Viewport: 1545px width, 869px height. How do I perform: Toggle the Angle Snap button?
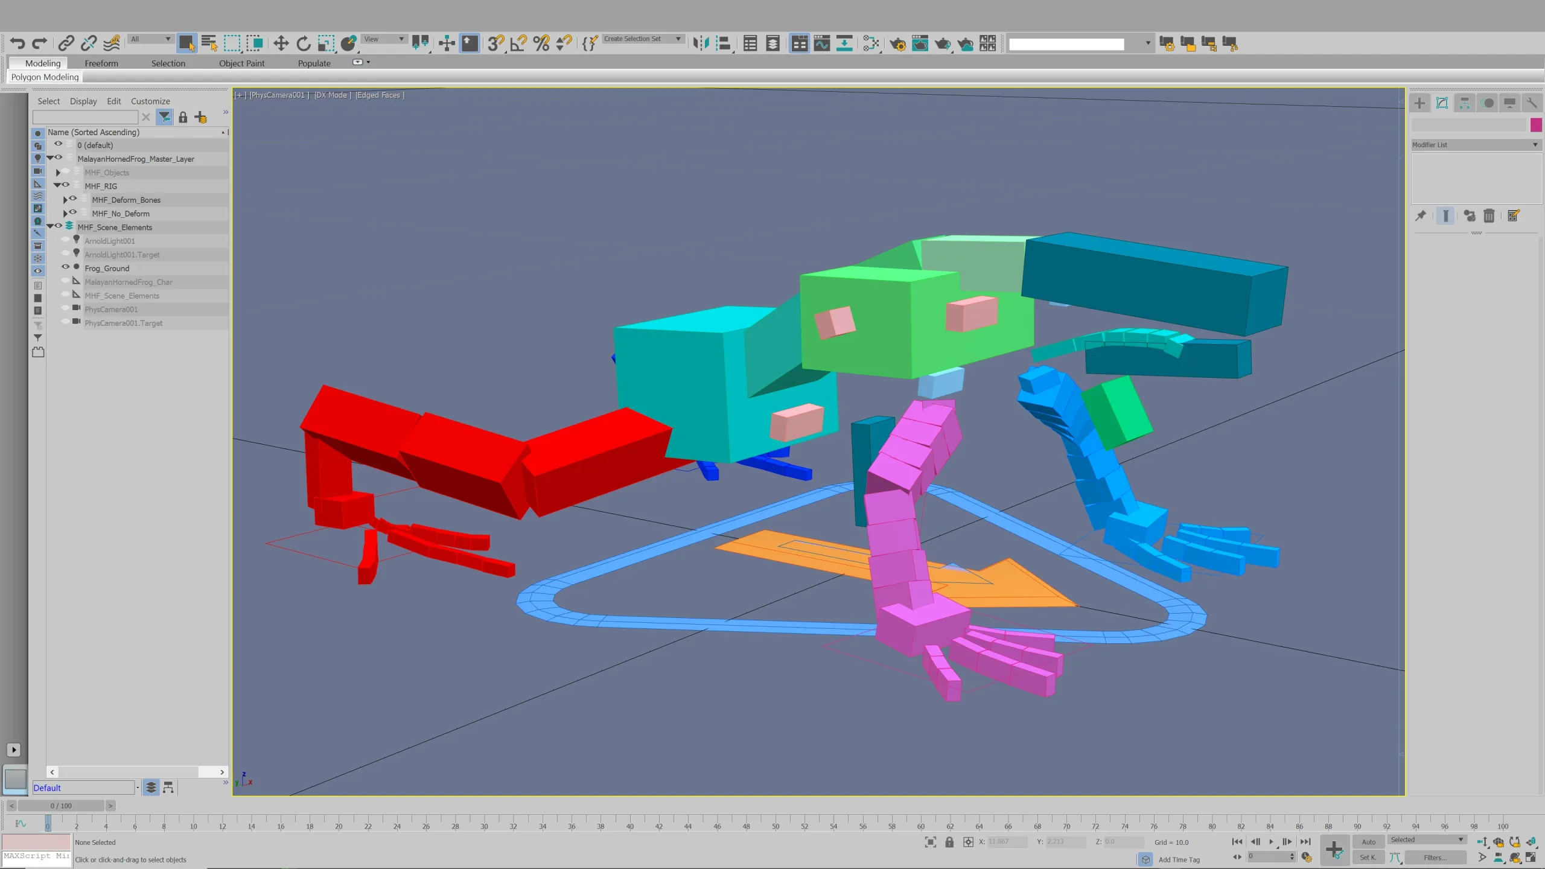(518, 43)
